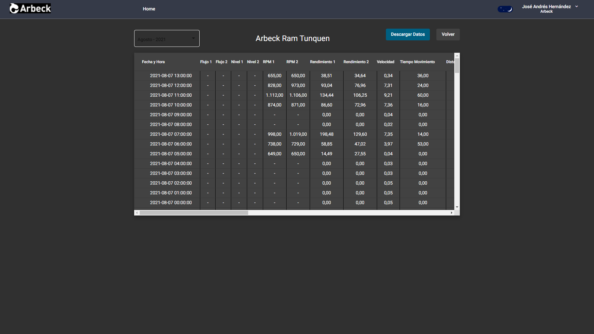
Task: Click the table's horizontal scrollbar thumb
Action: coord(194,213)
